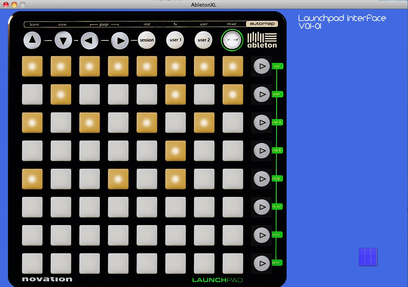Viewport: 408px width, 287px height.
Task: Launch the scene button beside vol
Action: click(x=262, y=66)
